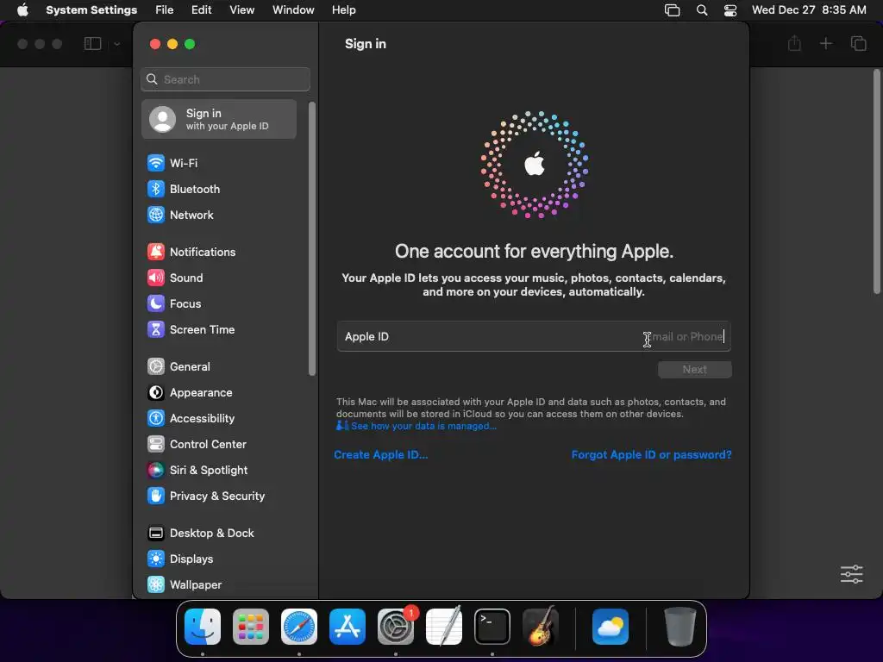Open Terminal from the Dock
This screenshot has width=883, height=662.
pos(492,628)
